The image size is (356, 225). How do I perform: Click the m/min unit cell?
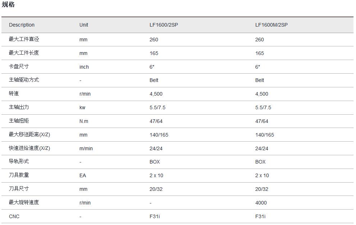[86, 148]
